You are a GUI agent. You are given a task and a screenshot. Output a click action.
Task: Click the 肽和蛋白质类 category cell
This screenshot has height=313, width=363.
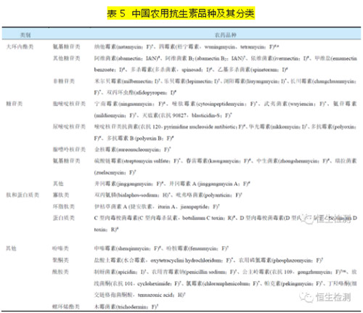point(23,195)
